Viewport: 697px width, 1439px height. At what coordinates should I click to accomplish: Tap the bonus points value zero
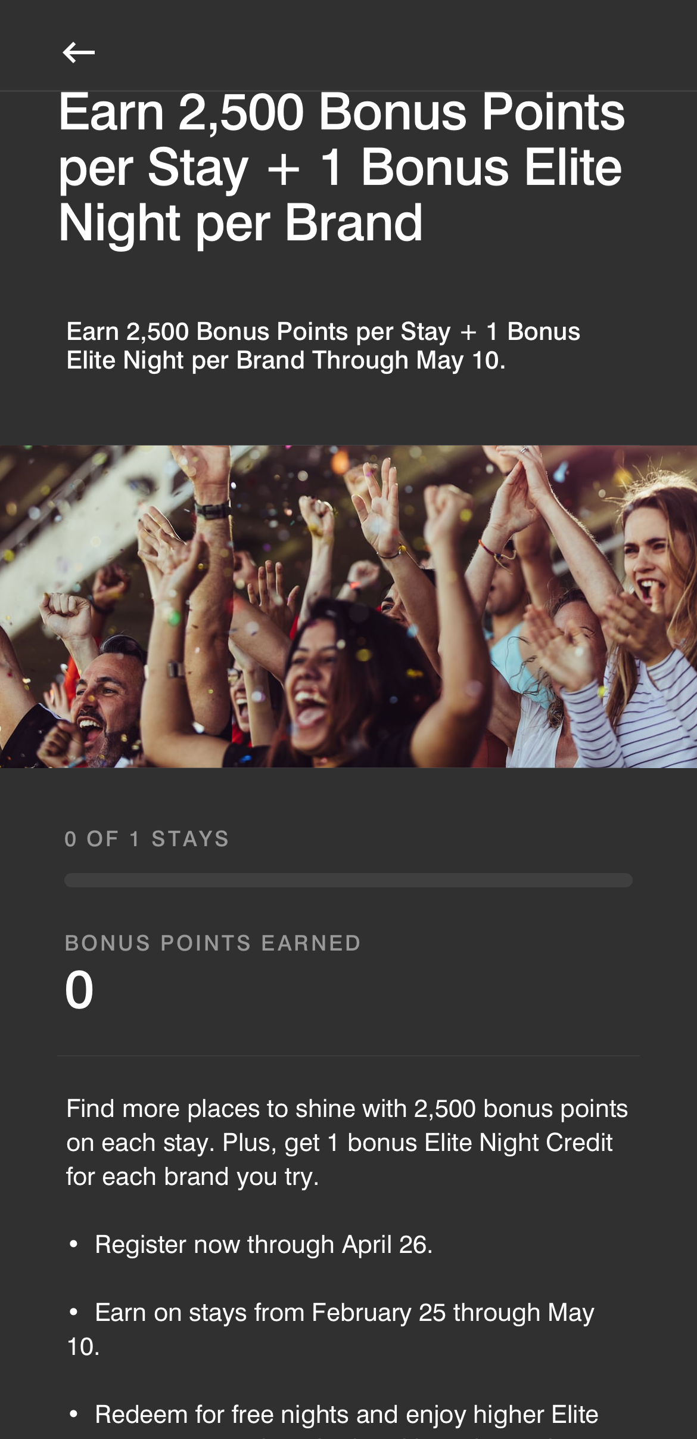(x=79, y=990)
